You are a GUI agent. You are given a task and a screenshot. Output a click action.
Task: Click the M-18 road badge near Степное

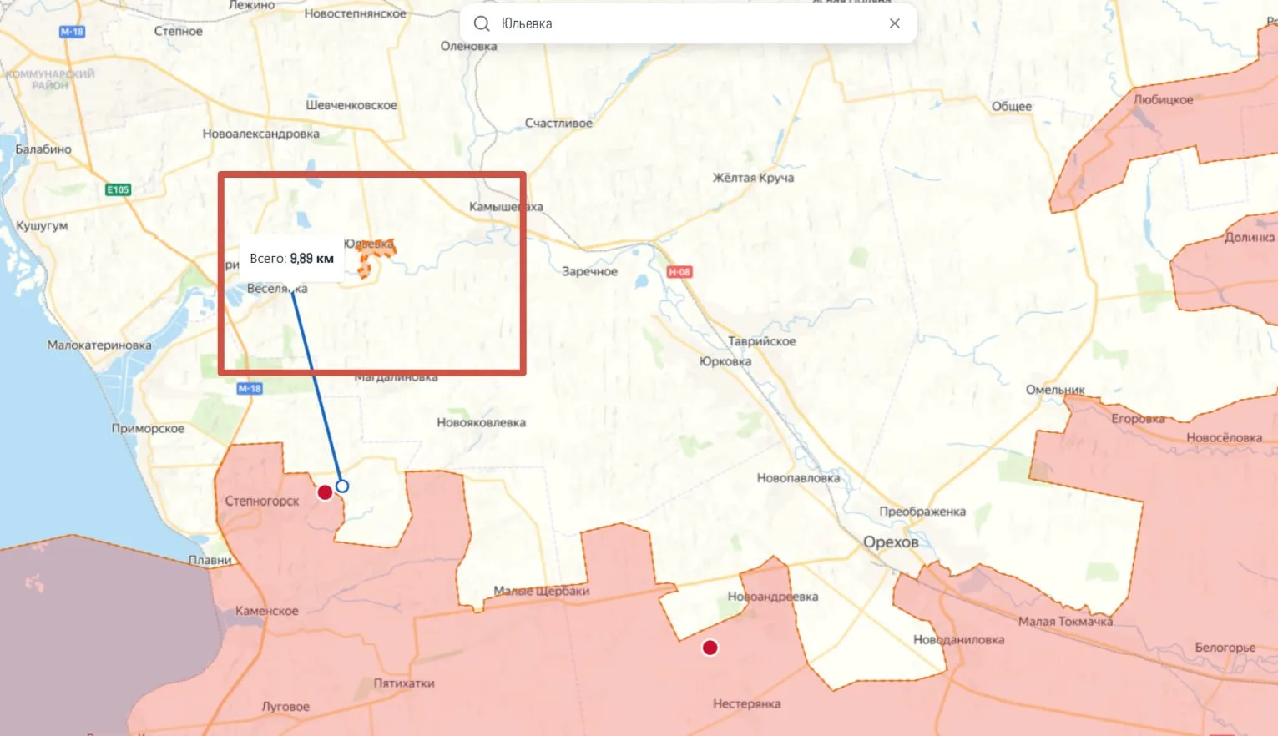(72, 32)
